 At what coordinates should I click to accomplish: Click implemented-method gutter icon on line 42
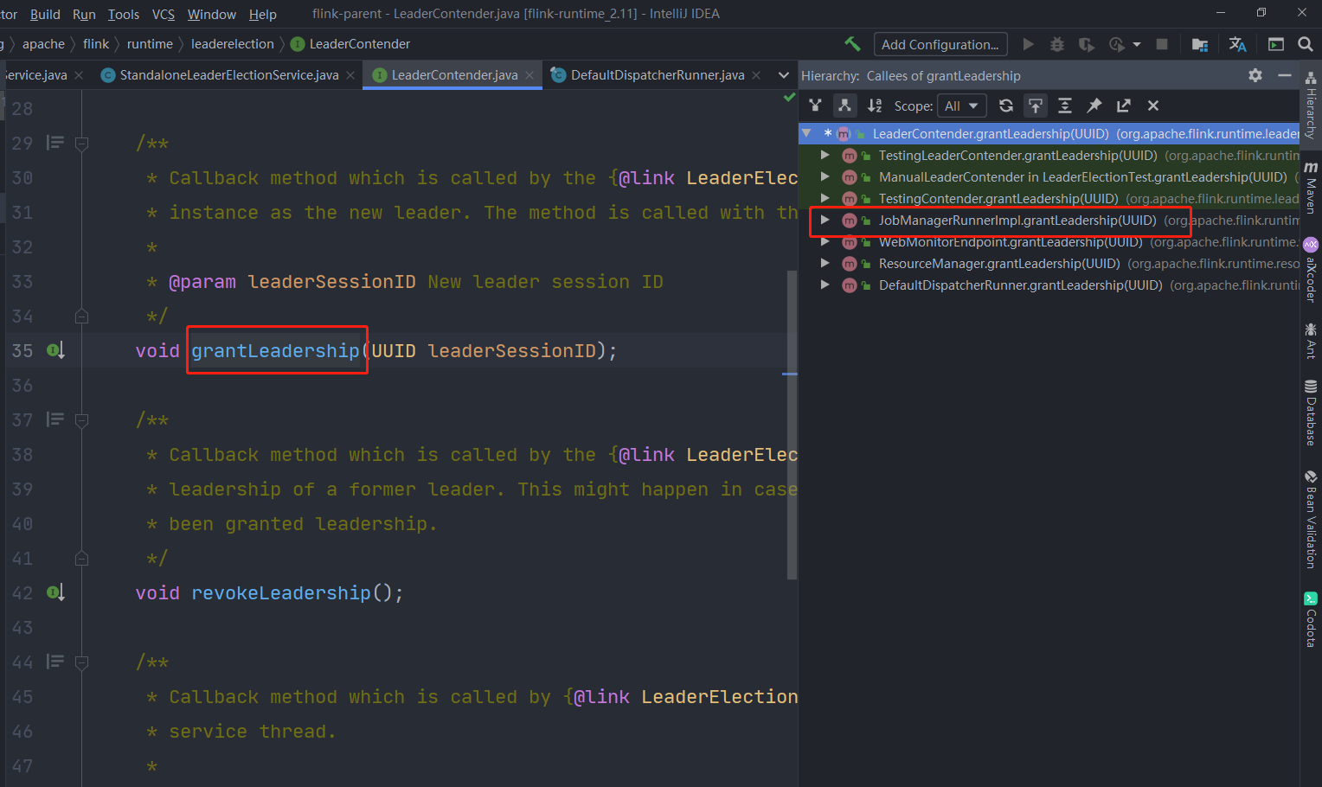(x=55, y=592)
